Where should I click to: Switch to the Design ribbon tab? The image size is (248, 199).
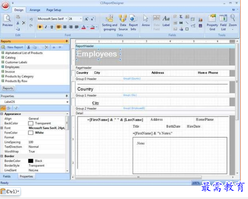(x=19, y=10)
